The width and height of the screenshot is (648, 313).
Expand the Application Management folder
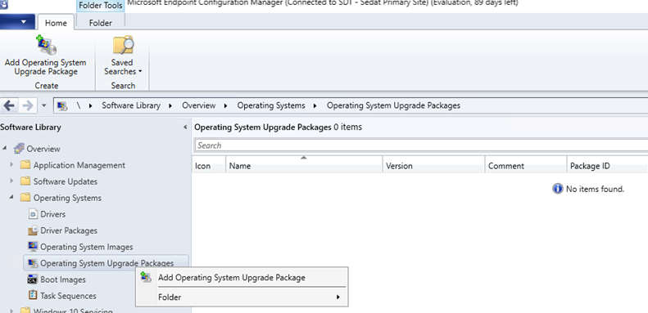(11, 164)
